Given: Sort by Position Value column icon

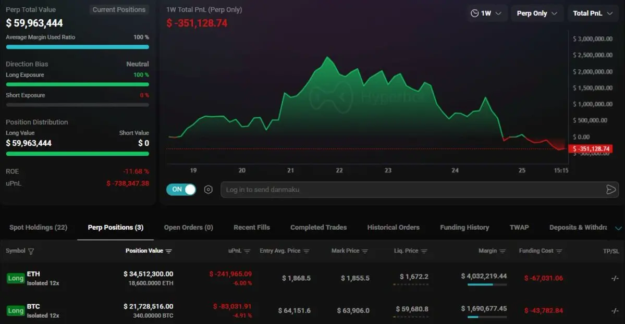Looking at the screenshot, I should [168, 251].
